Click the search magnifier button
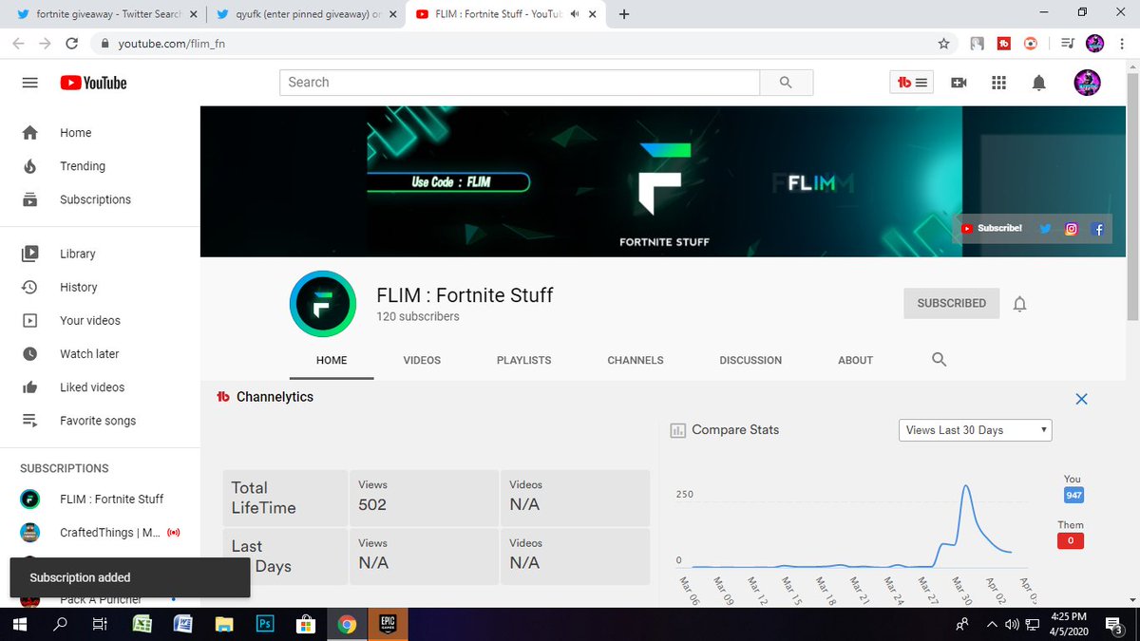Viewport: 1140px width, 641px height. coord(786,83)
